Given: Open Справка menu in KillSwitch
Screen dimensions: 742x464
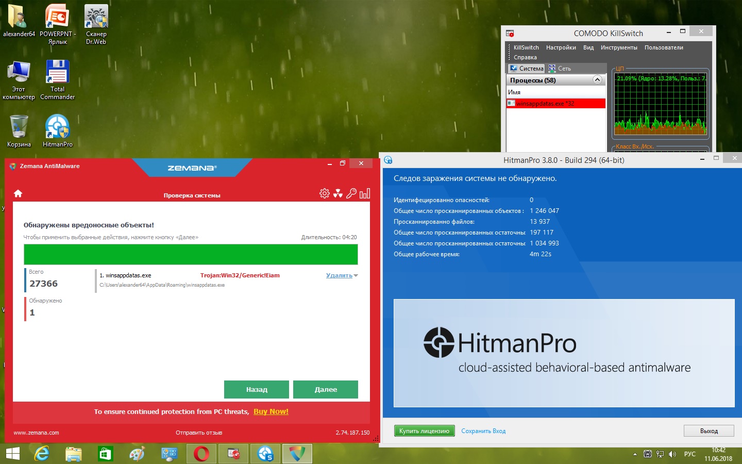Looking at the screenshot, I should [525, 57].
